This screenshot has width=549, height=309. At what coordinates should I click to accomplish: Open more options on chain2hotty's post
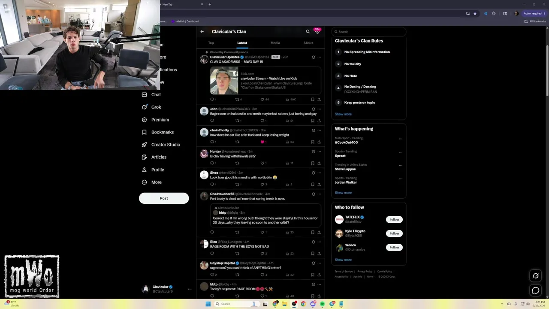[319, 130]
